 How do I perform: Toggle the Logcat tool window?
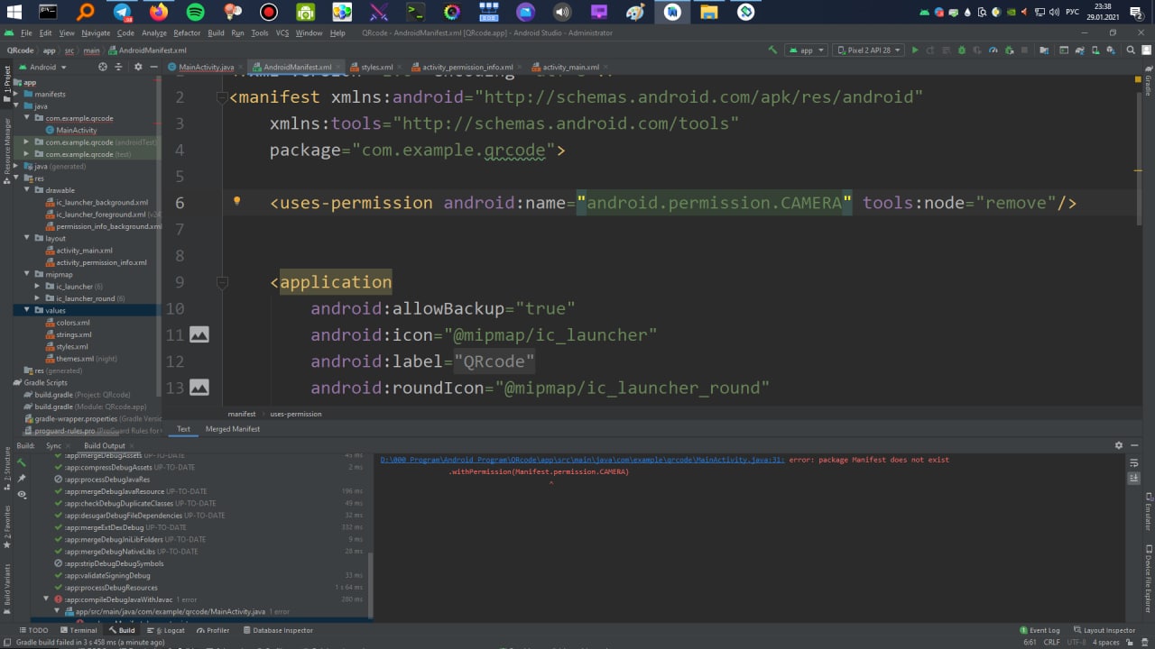click(169, 630)
